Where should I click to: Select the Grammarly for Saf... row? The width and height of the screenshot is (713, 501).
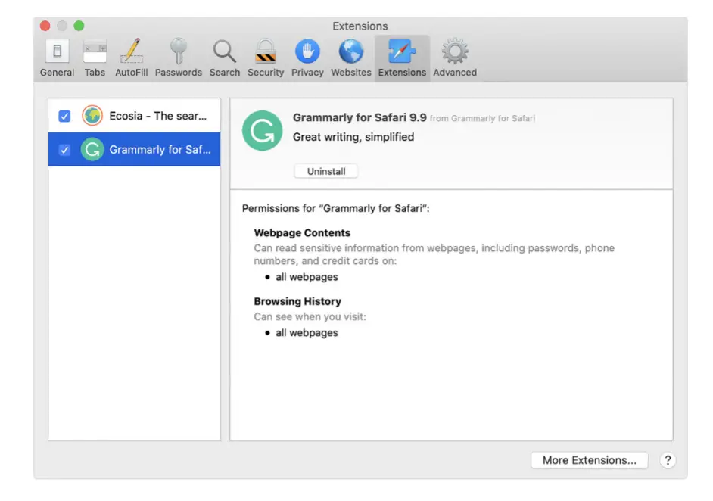pyautogui.click(x=134, y=149)
